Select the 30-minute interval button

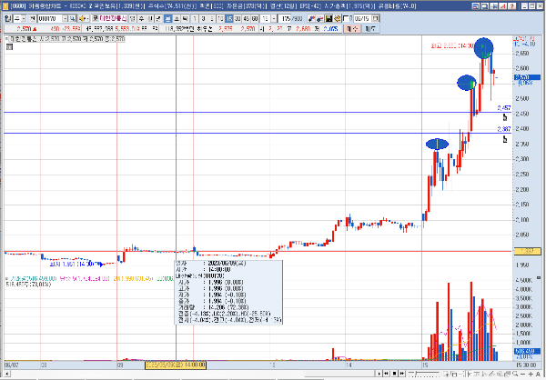coord(238,18)
